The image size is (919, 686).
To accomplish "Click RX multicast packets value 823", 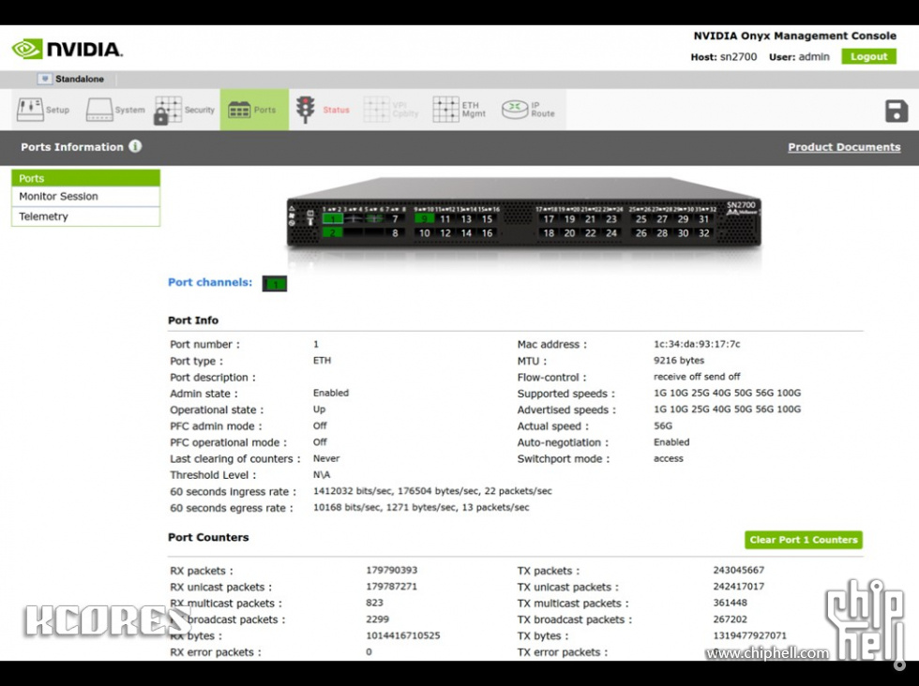I will (374, 603).
